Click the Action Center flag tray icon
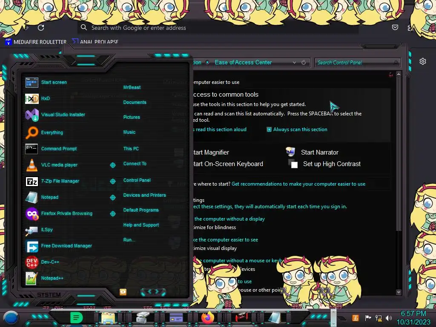The height and width of the screenshot is (327, 436). 368,318
